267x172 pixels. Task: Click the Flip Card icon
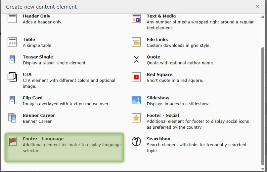12,100
